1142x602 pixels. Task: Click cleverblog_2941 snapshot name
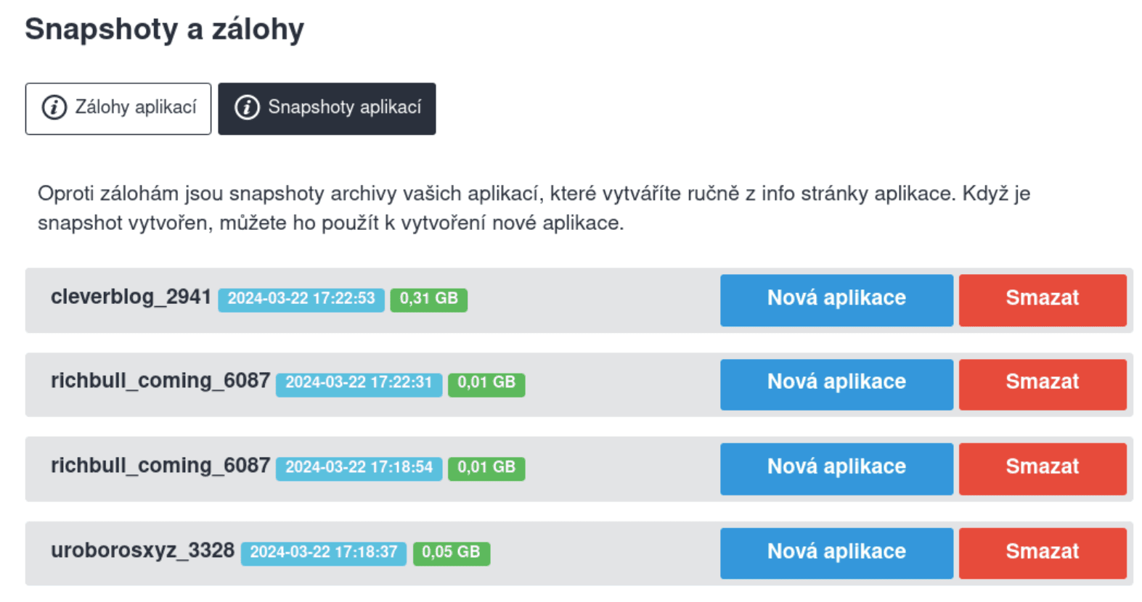coord(131,297)
